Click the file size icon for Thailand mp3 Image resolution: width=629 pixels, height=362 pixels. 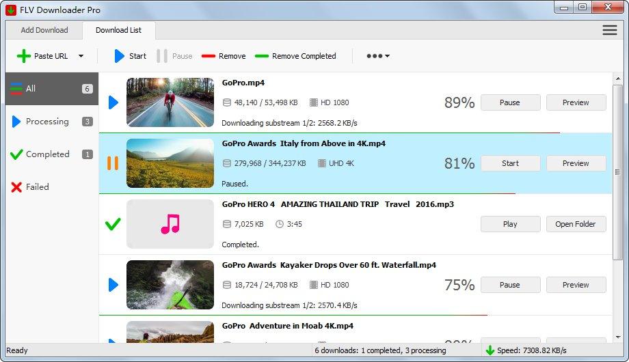227,224
